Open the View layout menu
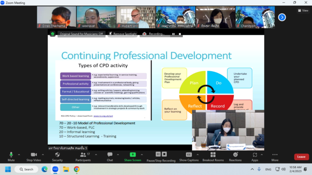 coord(303,11)
